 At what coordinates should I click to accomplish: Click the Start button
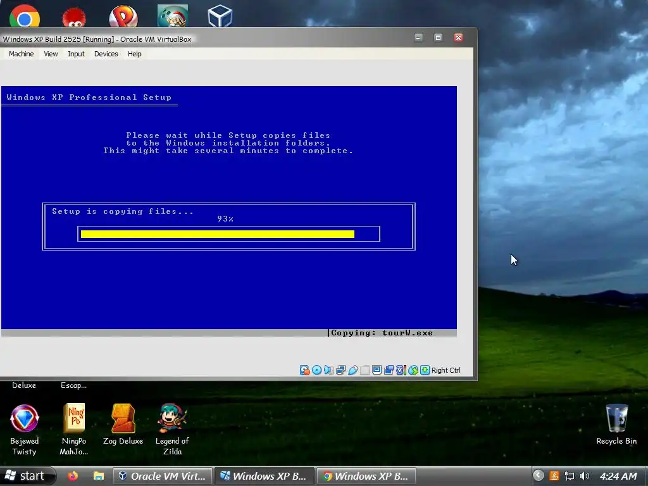27,476
